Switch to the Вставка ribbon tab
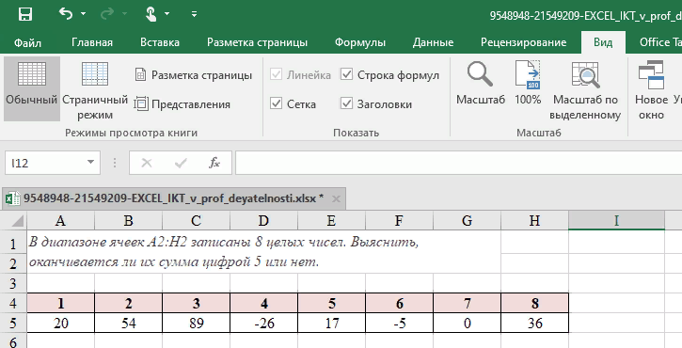This screenshot has height=348, width=682. pos(160,42)
